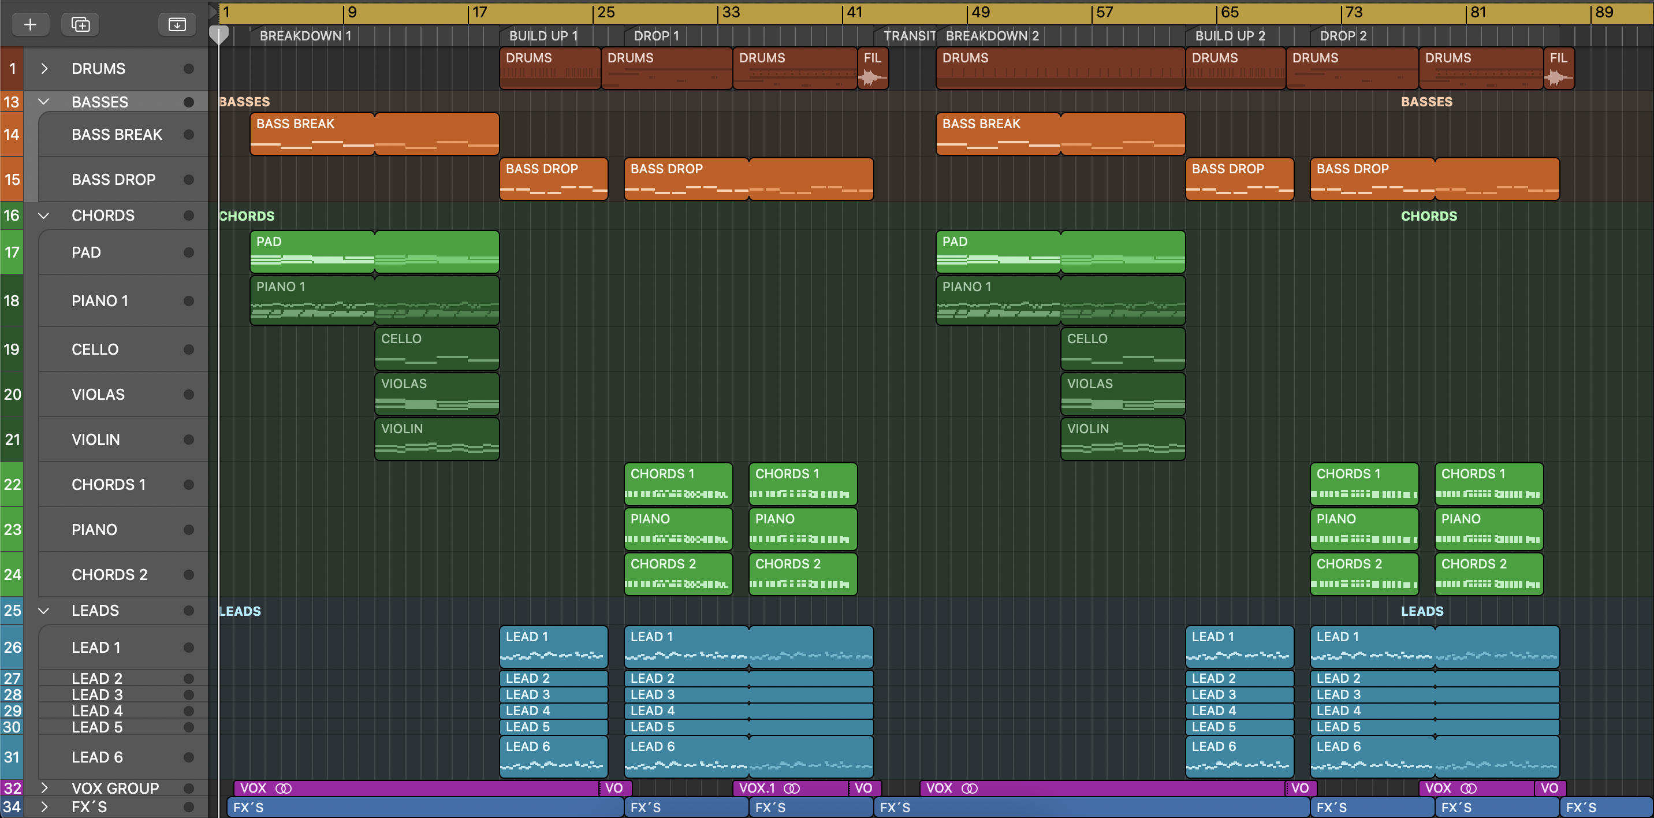Click the orange track 14 color strip
Screen dimensions: 1654x818
click(12, 134)
